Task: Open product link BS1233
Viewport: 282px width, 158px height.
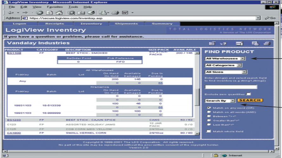Action: pyautogui.click(x=14, y=120)
